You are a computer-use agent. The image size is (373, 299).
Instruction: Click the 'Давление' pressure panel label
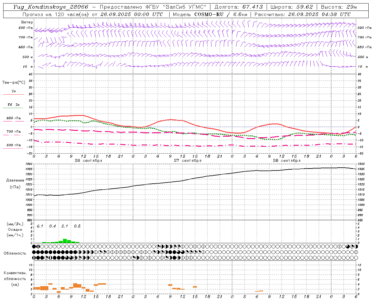pyautogui.click(x=15, y=180)
